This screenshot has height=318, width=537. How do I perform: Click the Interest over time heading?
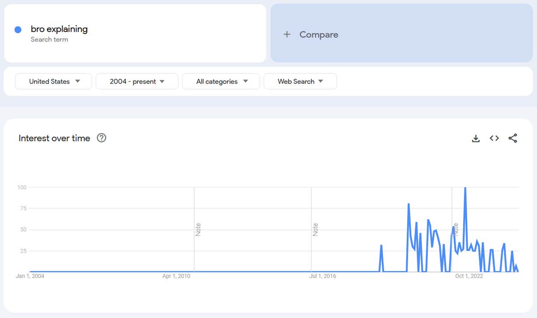pos(54,138)
